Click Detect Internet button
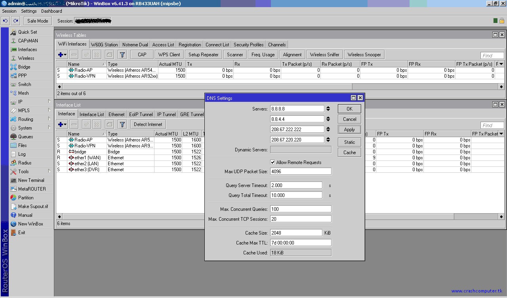The width and height of the screenshot is (507, 298). point(148,124)
